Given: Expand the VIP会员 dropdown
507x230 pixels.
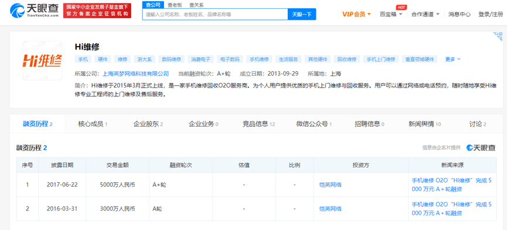Looking at the screenshot, I should pyautogui.click(x=356, y=14).
